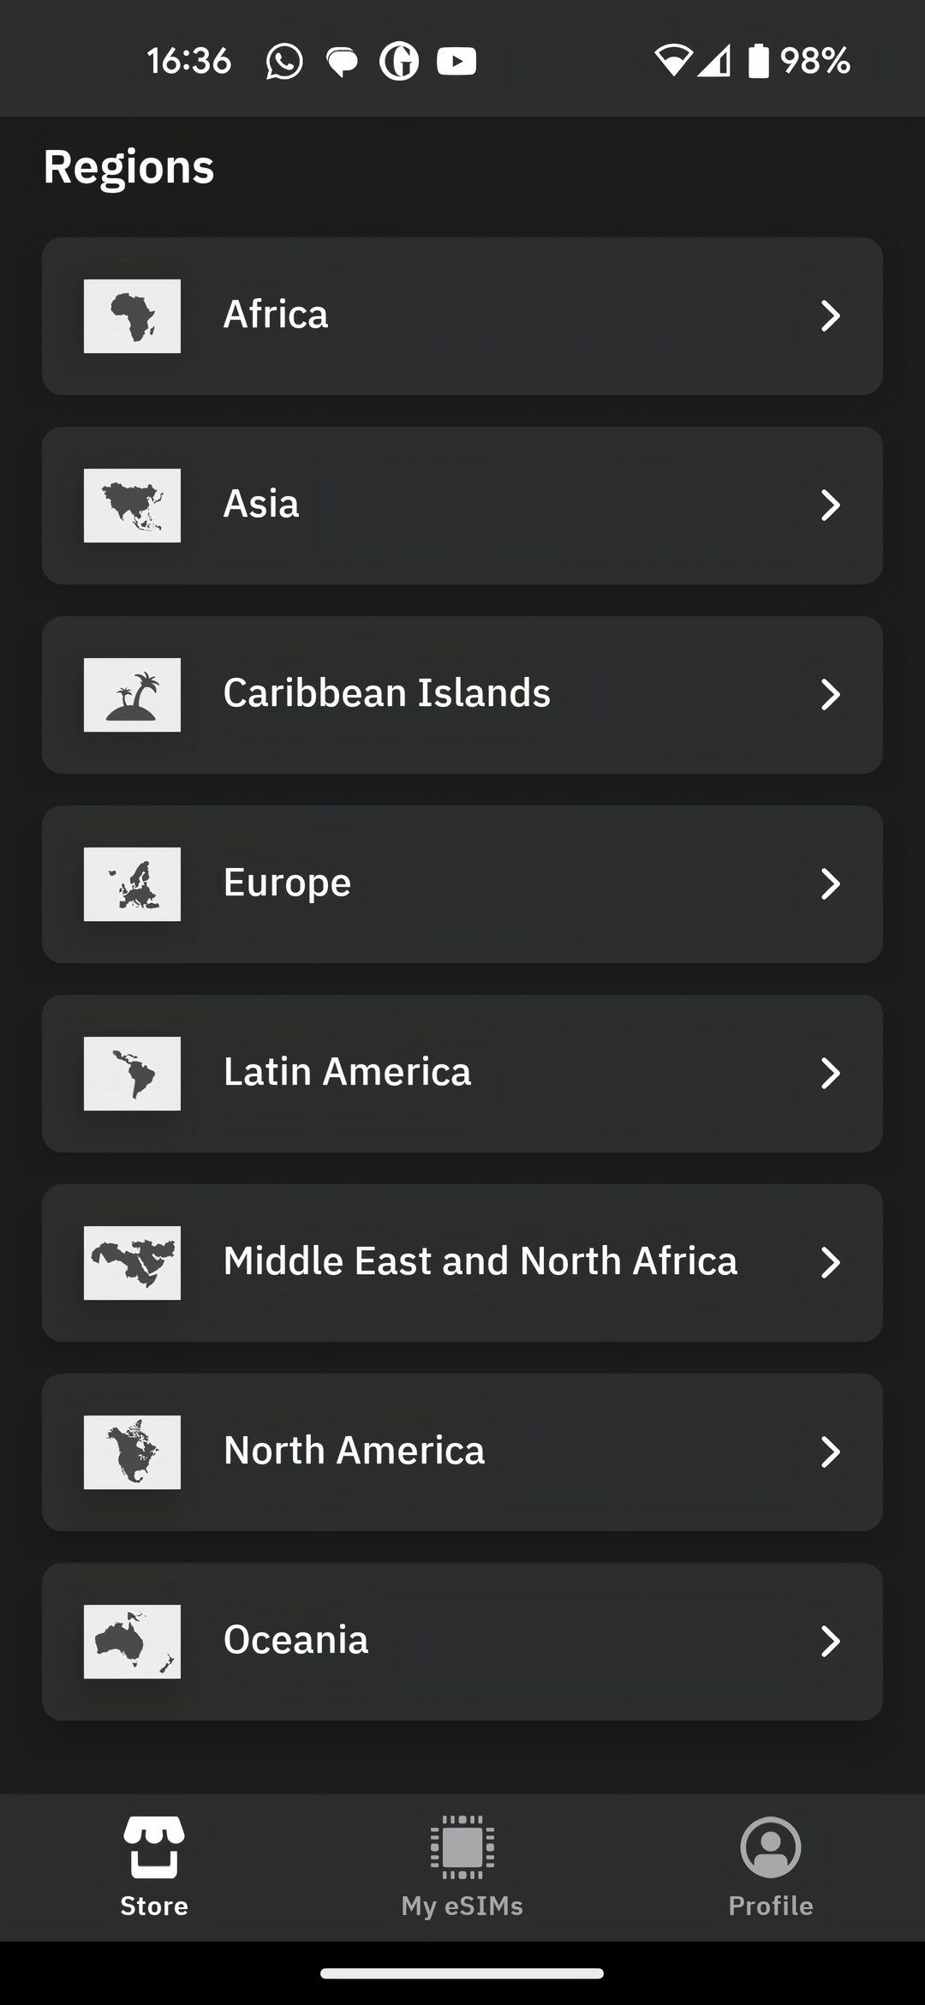The image size is (925, 2005).
Task: Expand the Africa row chevron
Action: point(830,316)
